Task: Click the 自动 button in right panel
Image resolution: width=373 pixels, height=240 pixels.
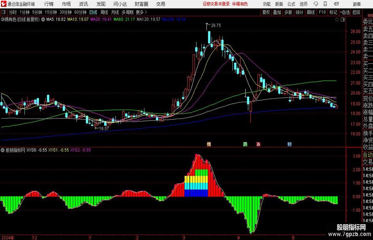Action: pyautogui.click(x=368, y=155)
